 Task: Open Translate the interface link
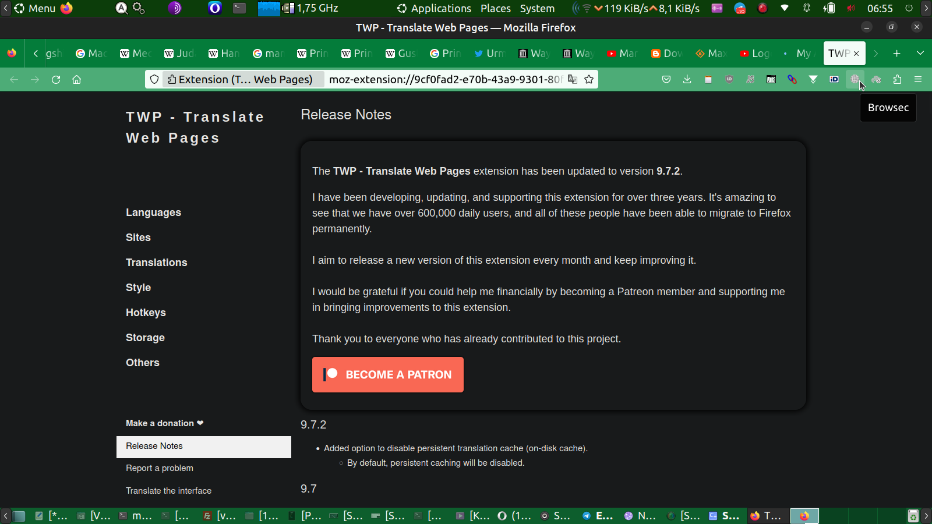[x=168, y=491]
